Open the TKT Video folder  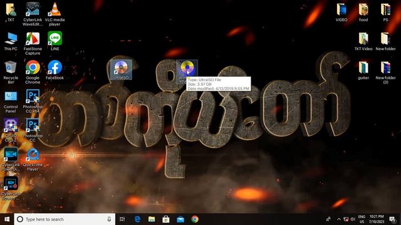coord(363,41)
